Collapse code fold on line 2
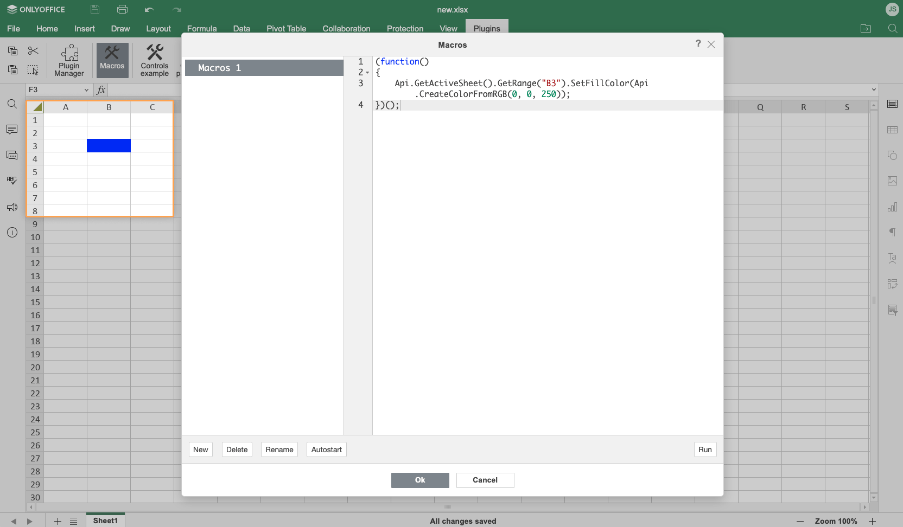This screenshot has height=527, width=903. (x=367, y=73)
